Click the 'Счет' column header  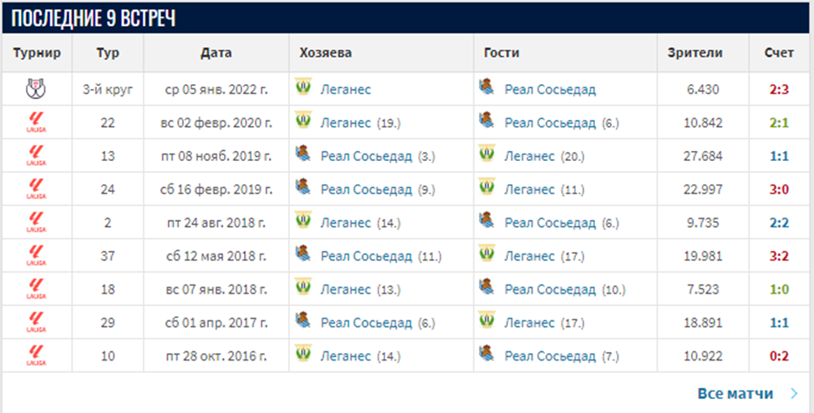tap(779, 53)
